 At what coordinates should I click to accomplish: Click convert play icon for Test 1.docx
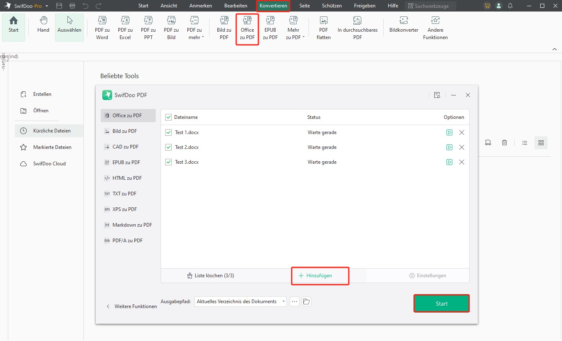pyautogui.click(x=449, y=132)
